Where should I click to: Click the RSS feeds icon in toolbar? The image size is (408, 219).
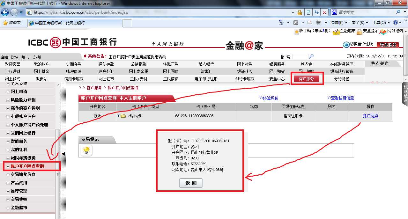point(296,23)
